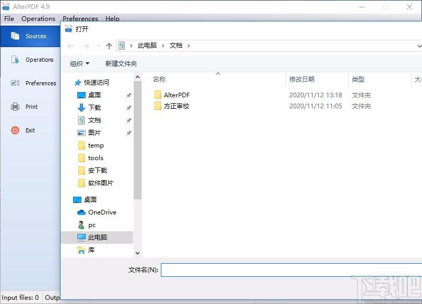Image resolution: width=422 pixels, height=304 pixels.
Task: Click the AlterPDF folder icon
Action: click(x=158, y=95)
